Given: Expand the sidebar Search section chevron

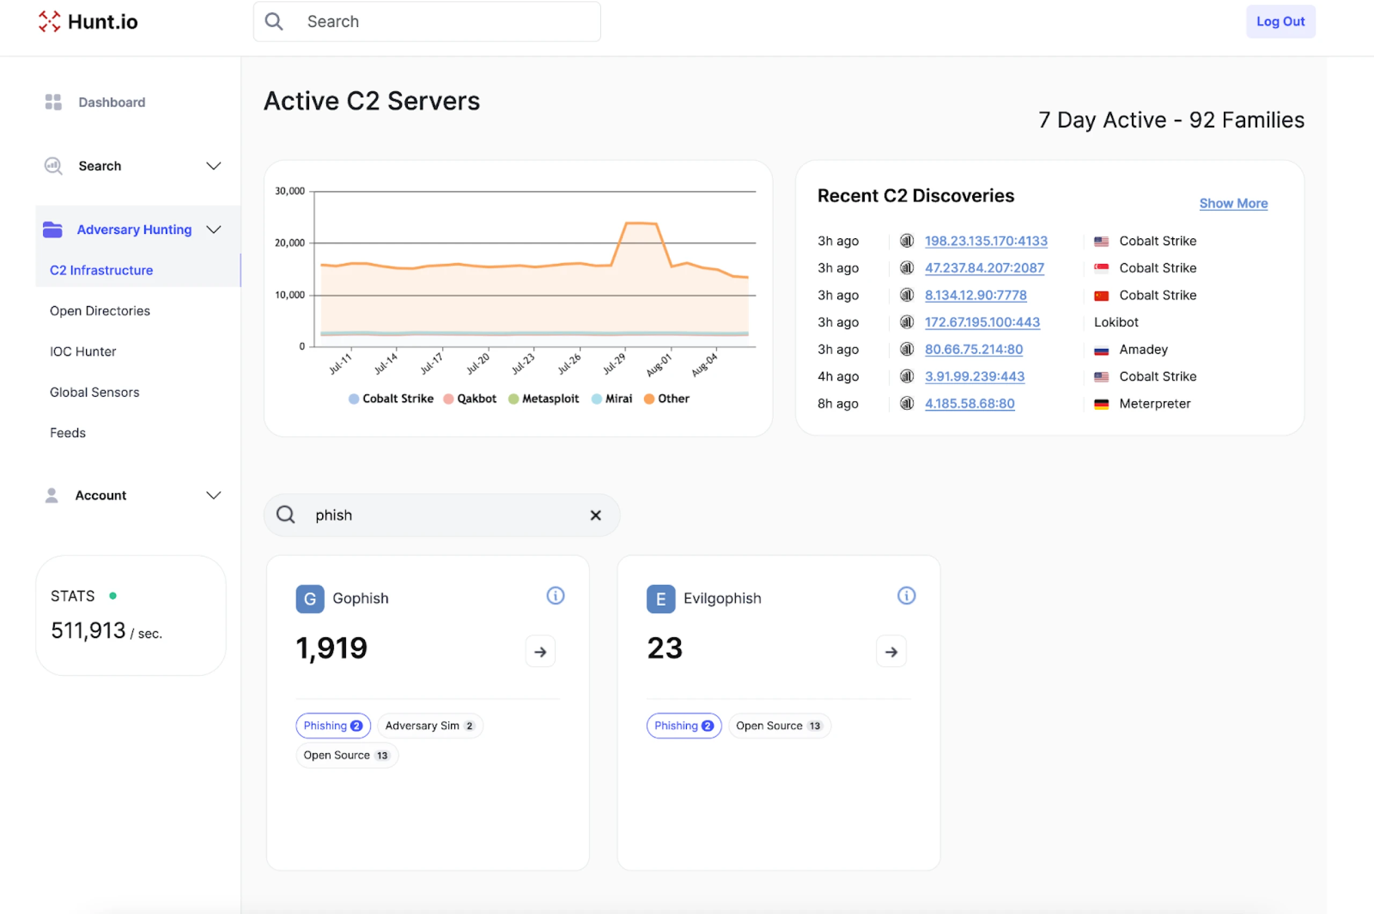Looking at the screenshot, I should pyautogui.click(x=214, y=166).
